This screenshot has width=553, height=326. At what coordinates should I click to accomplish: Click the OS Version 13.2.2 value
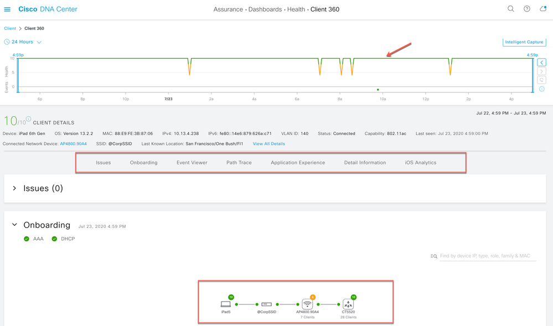coord(78,133)
